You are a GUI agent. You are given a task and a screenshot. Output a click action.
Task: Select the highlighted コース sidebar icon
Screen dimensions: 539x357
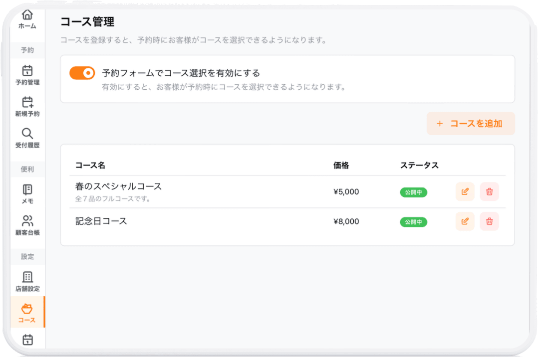(27, 309)
